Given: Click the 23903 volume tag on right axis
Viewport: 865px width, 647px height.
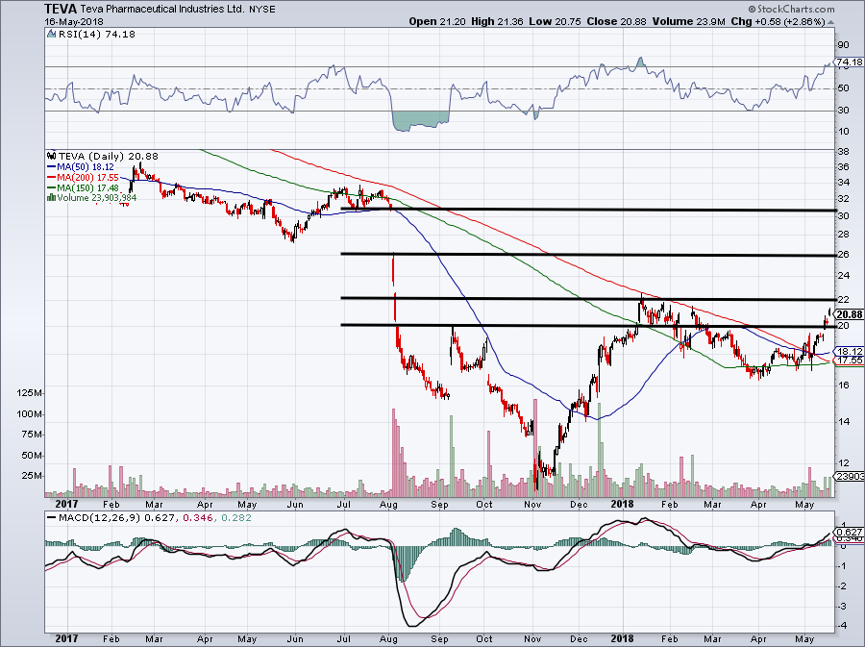Looking at the screenshot, I should [x=851, y=476].
